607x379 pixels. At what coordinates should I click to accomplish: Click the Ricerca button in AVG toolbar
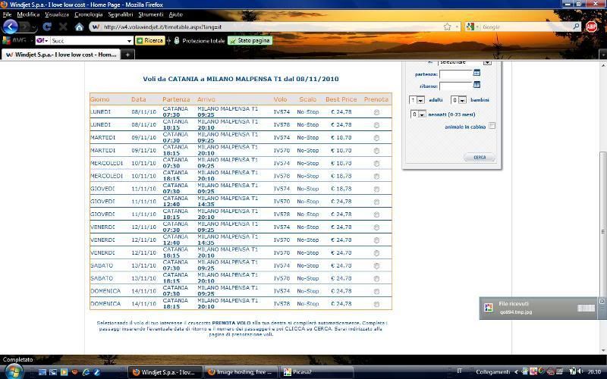coord(150,40)
